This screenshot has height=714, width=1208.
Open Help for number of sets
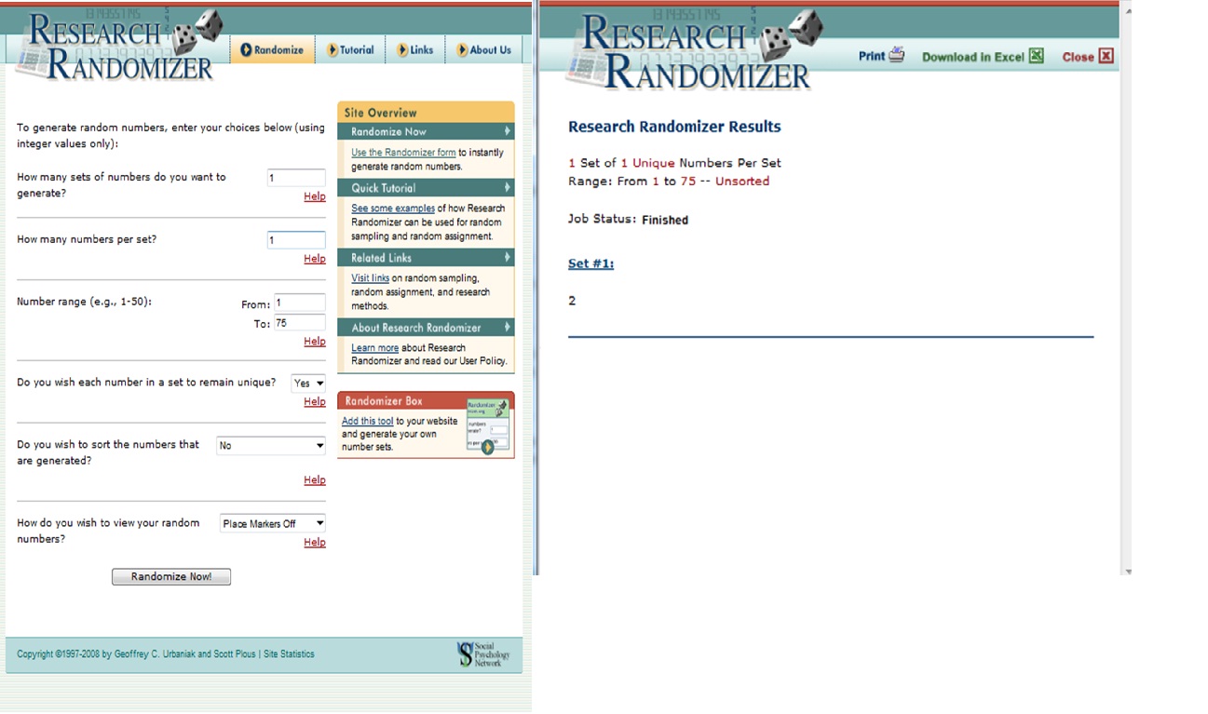pyautogui.click(x=315, y=196)
